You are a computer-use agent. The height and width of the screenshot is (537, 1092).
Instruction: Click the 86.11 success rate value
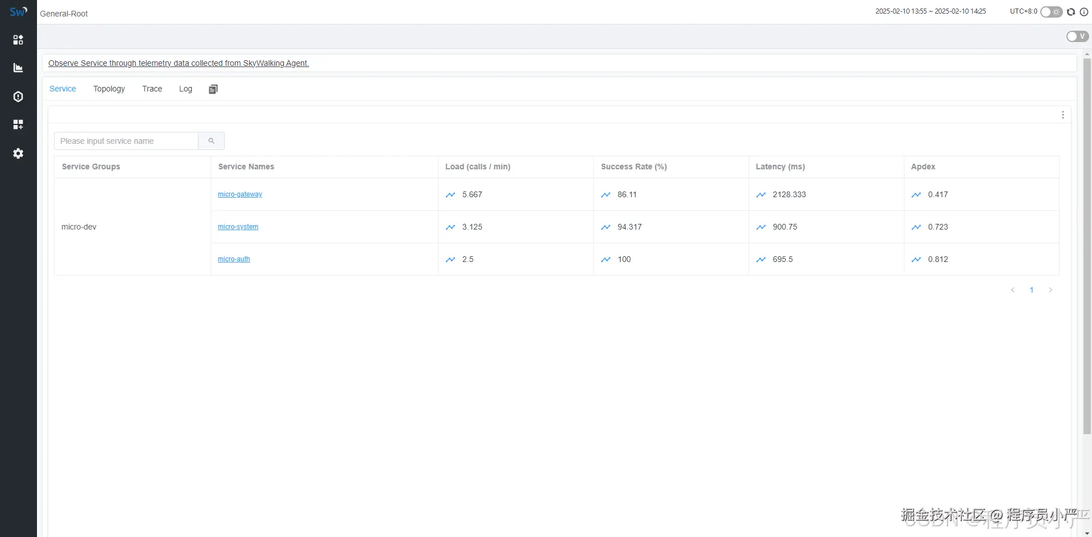tap(627, 194)
